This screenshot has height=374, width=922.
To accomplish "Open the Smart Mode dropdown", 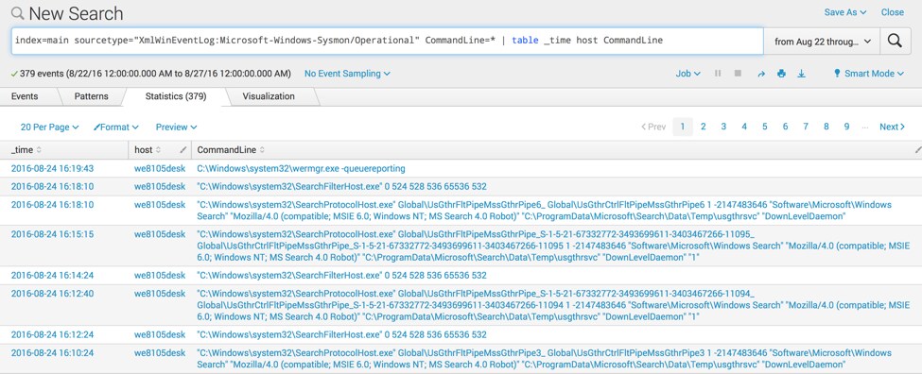I will (868, 74).
